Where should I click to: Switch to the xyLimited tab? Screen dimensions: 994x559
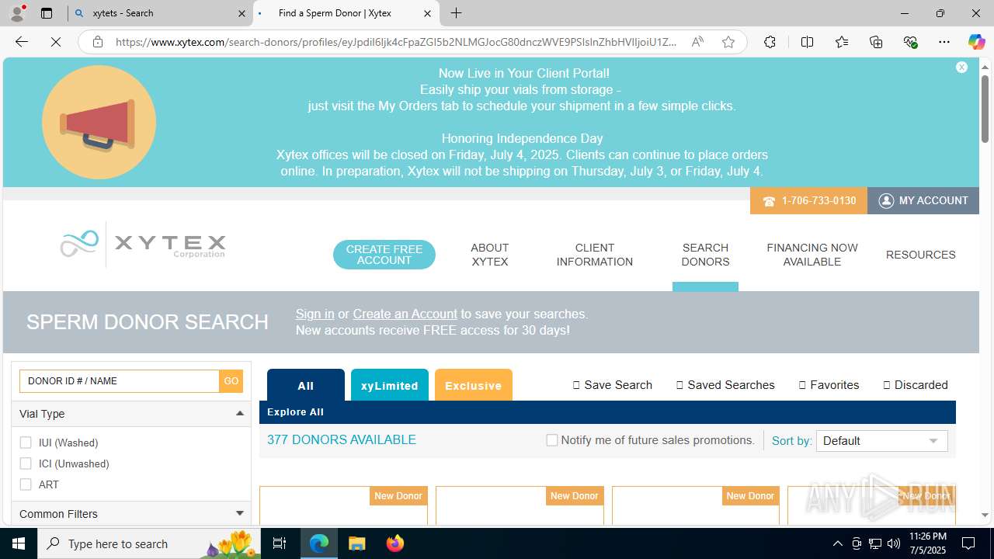(390, 385)
